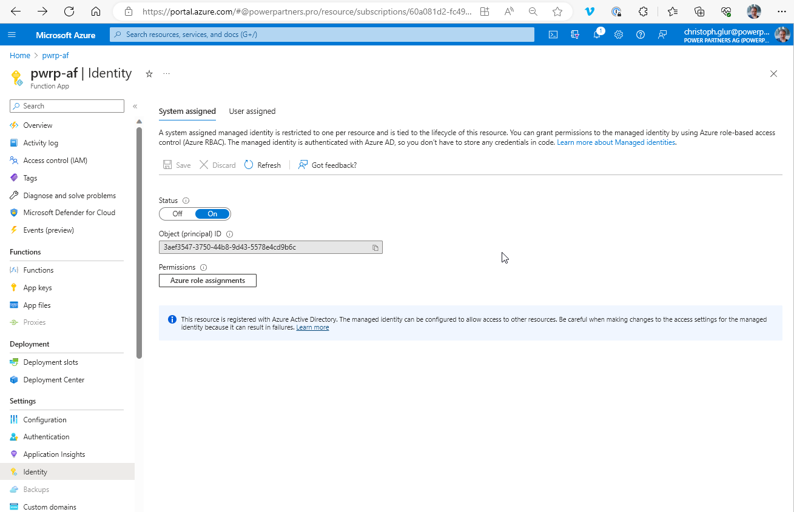Open the Help question mark icon
794x512 pixels.
pos(641,35)
